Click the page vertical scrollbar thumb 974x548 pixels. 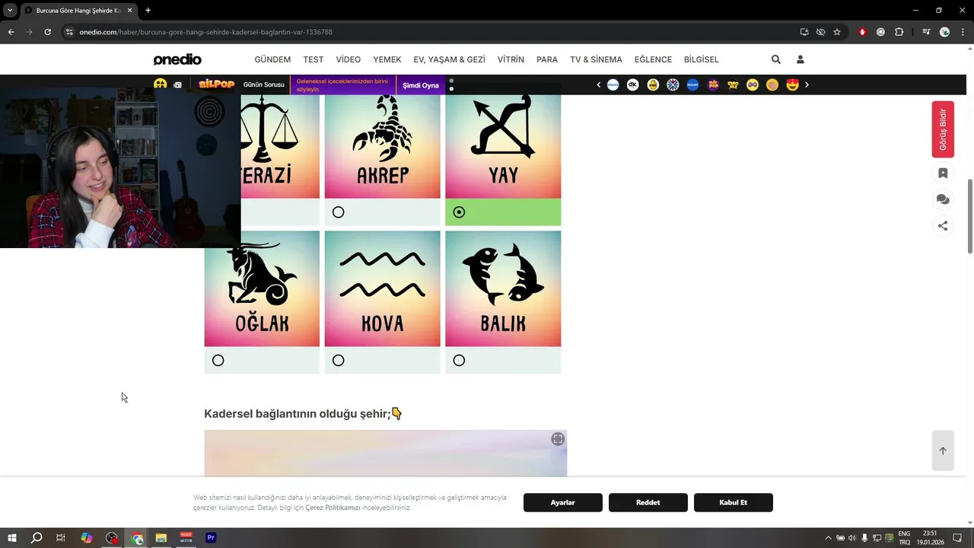pyautogui.click(x=969, y=217)
